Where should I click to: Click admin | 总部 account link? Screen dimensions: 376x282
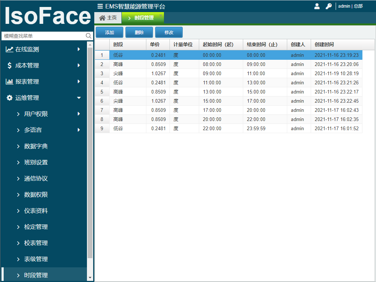tap(350, 6)
